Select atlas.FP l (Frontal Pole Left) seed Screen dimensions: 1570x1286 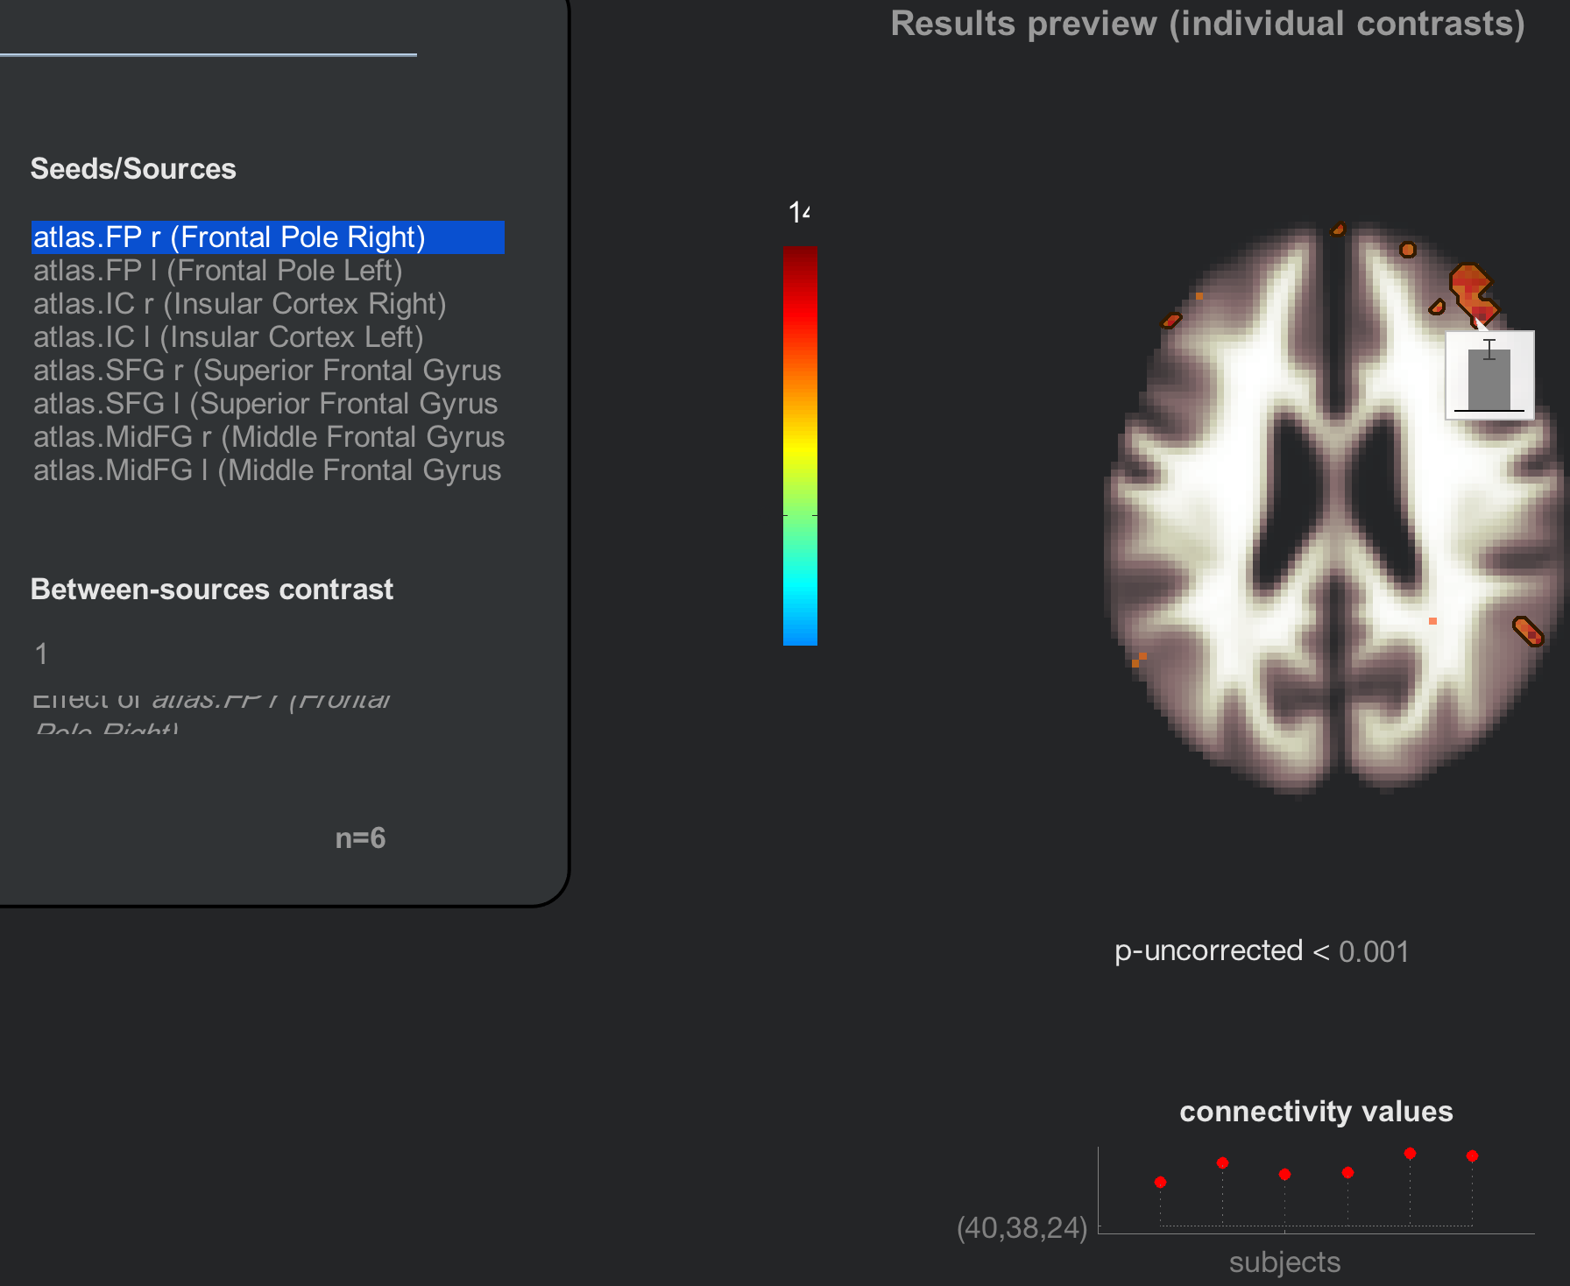[267, 271]
